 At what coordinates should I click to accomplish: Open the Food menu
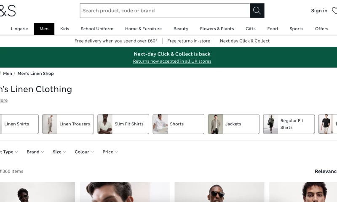273,29
